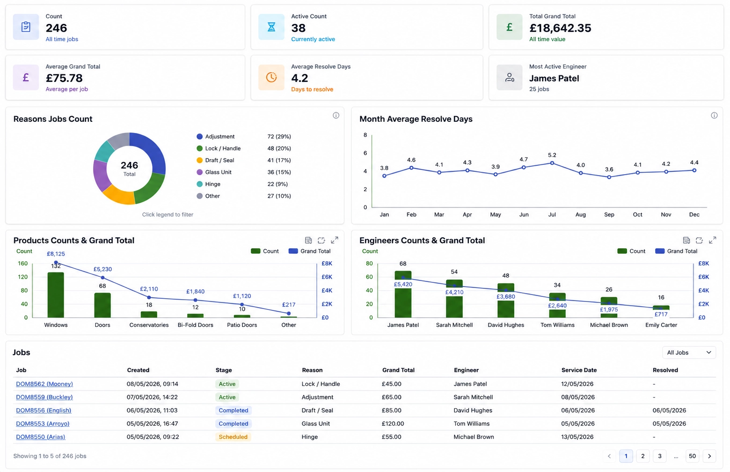Screen dimensions: 730x472
Task: Jump to page 50 of jobs
Action: click(x=693, y=456)
